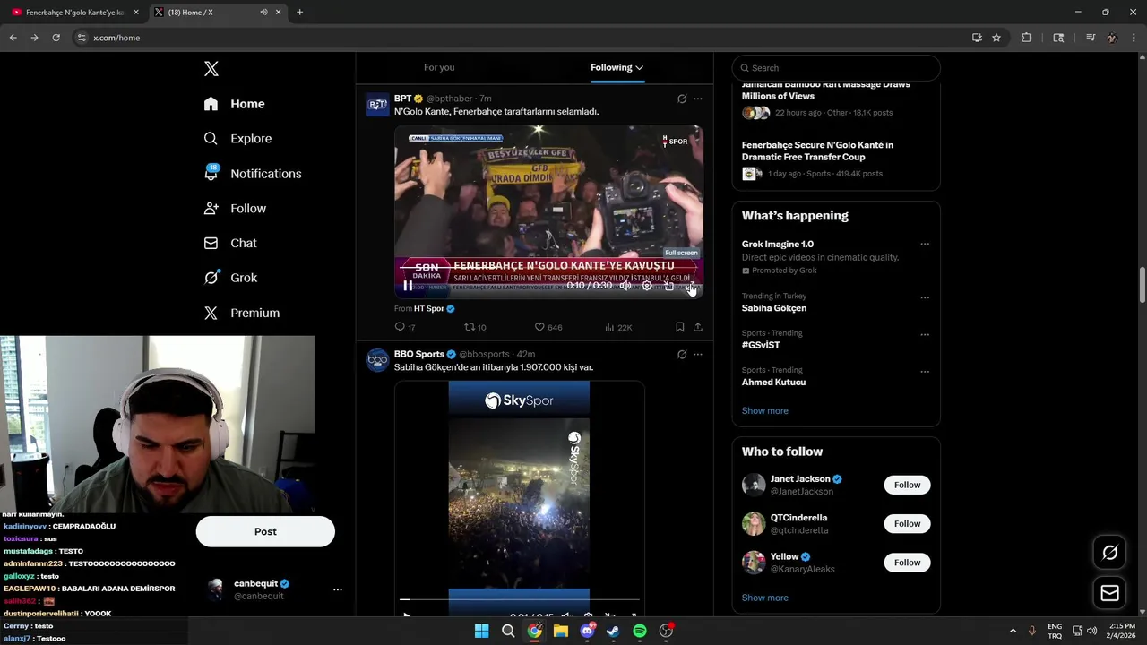Open canbequit account menu dots
Screen dimensions: 1147x645
coord(338,589)
